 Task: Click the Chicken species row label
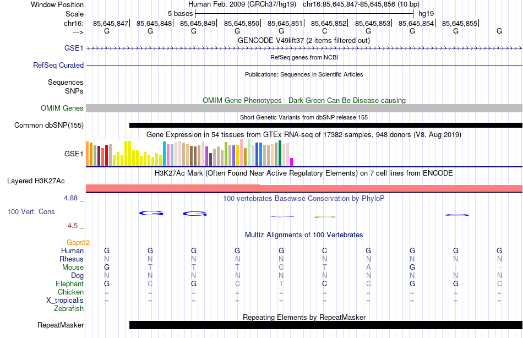click(x=70, y=292)
